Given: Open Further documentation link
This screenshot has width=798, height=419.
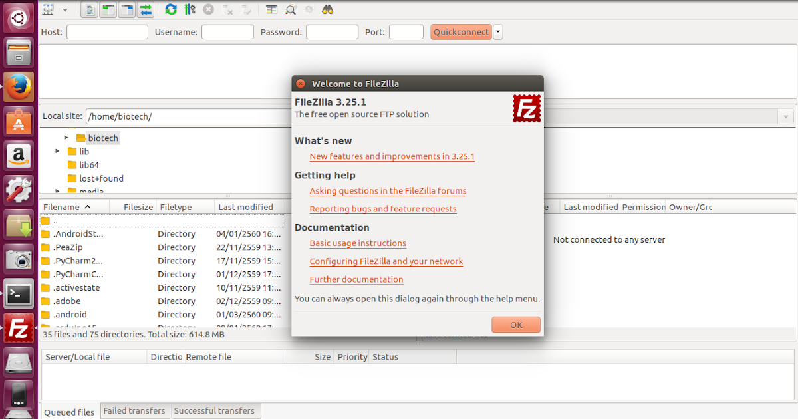Looking at the screenshot, I should coord(356,279).
